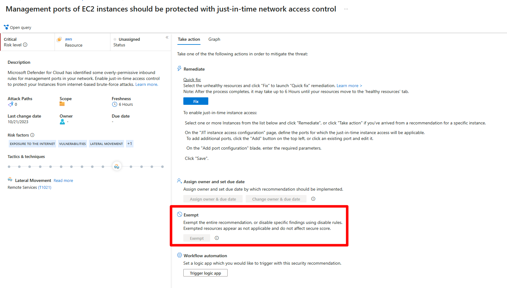The image size is (507, 288).
Task: Click the blue Fix button
Action: 196,101
